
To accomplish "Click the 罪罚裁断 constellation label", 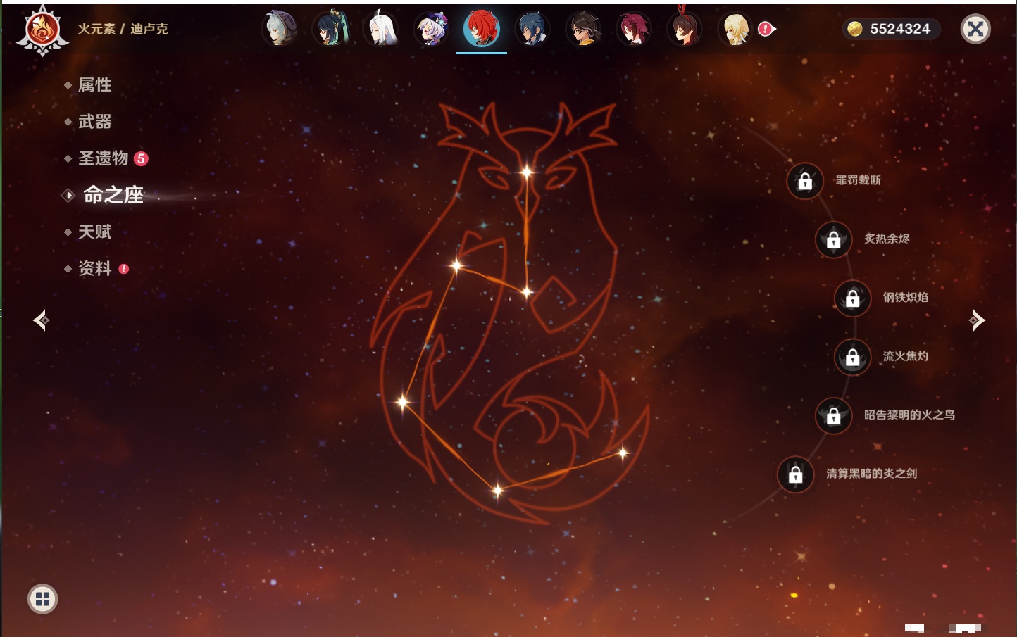I will [859, 180].
